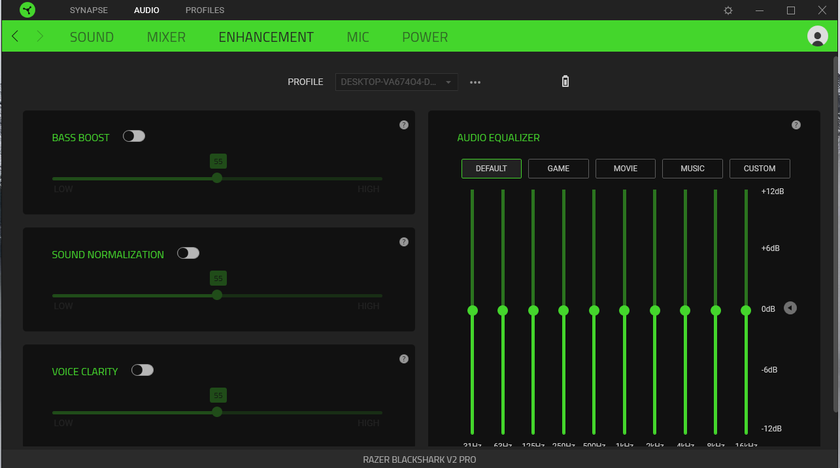Select the Default equalizer preset
The width and height of the screenshot is (840, 468).
tap(492, 169)
